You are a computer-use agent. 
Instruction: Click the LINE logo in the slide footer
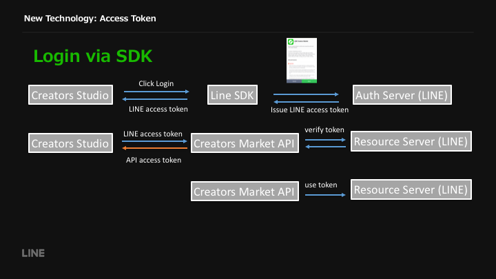pyautogui.click(x=33, y=253)
